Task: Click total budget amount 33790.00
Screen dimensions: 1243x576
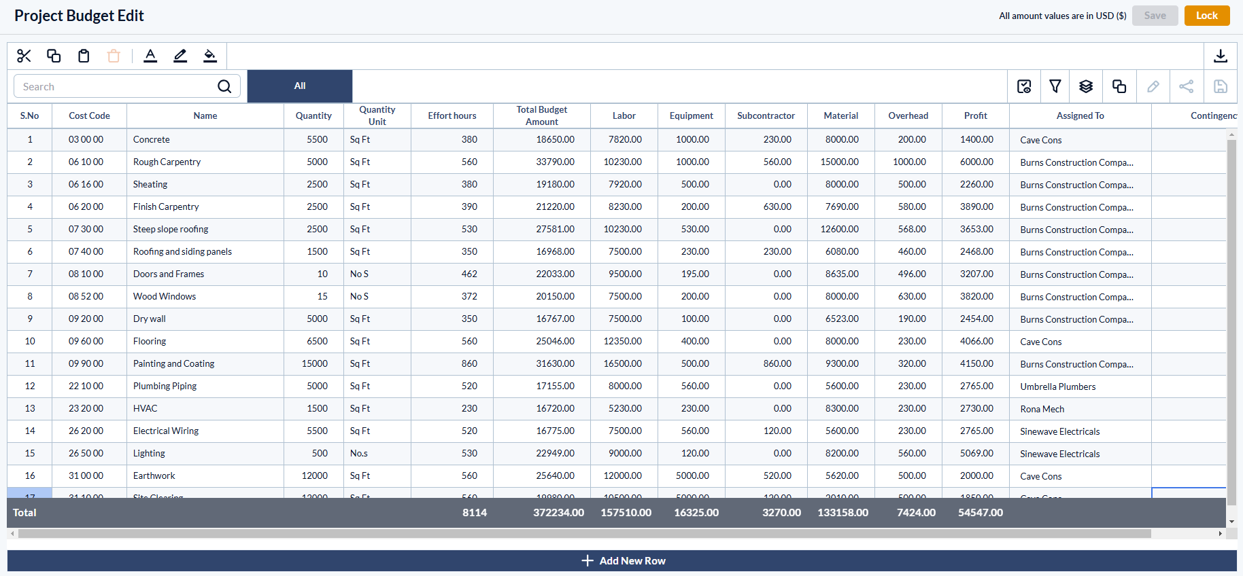Action: click(x=555, y=162)
